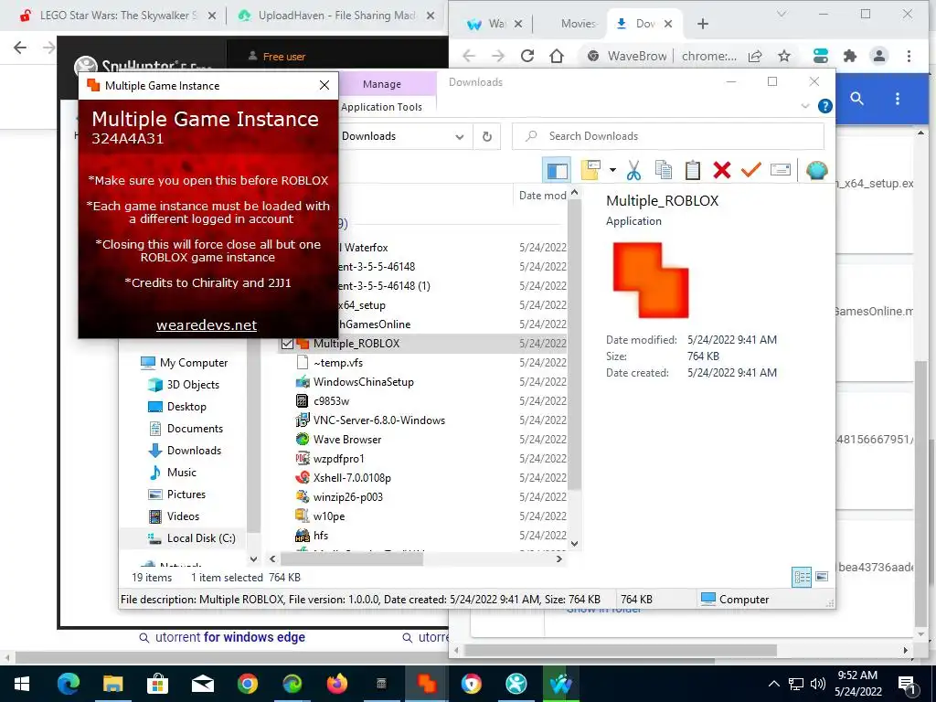Viewport: 936px width, 702px height.
Task: Click the Wave browser home button
Action: pos(557,56)
